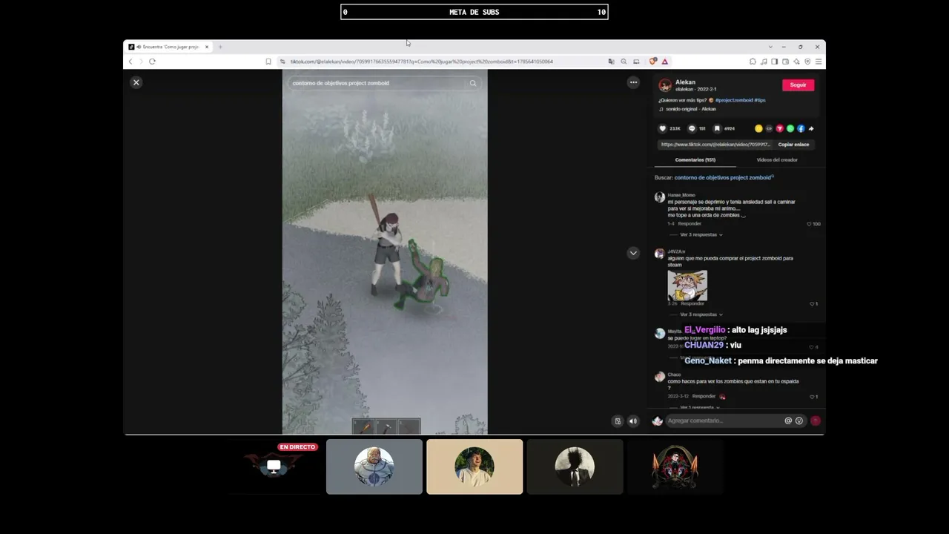The image size is (949, 534).
Task: Click the Copiar enlace button
Action: (x=793, y=145)
